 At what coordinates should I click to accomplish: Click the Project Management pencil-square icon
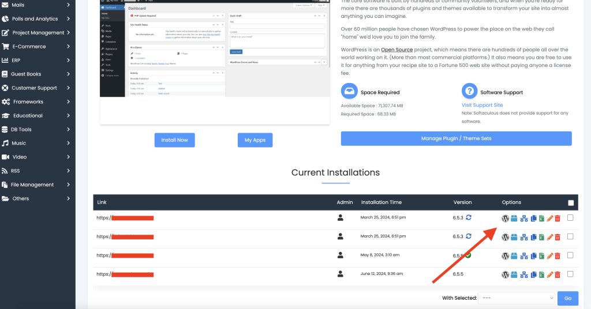[x=5, y=33]
